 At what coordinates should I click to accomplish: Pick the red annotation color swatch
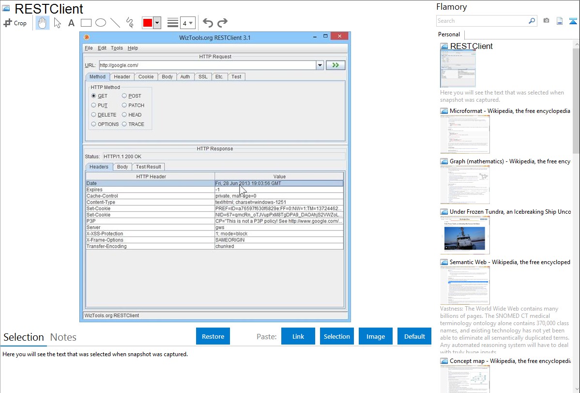point(148,23)
